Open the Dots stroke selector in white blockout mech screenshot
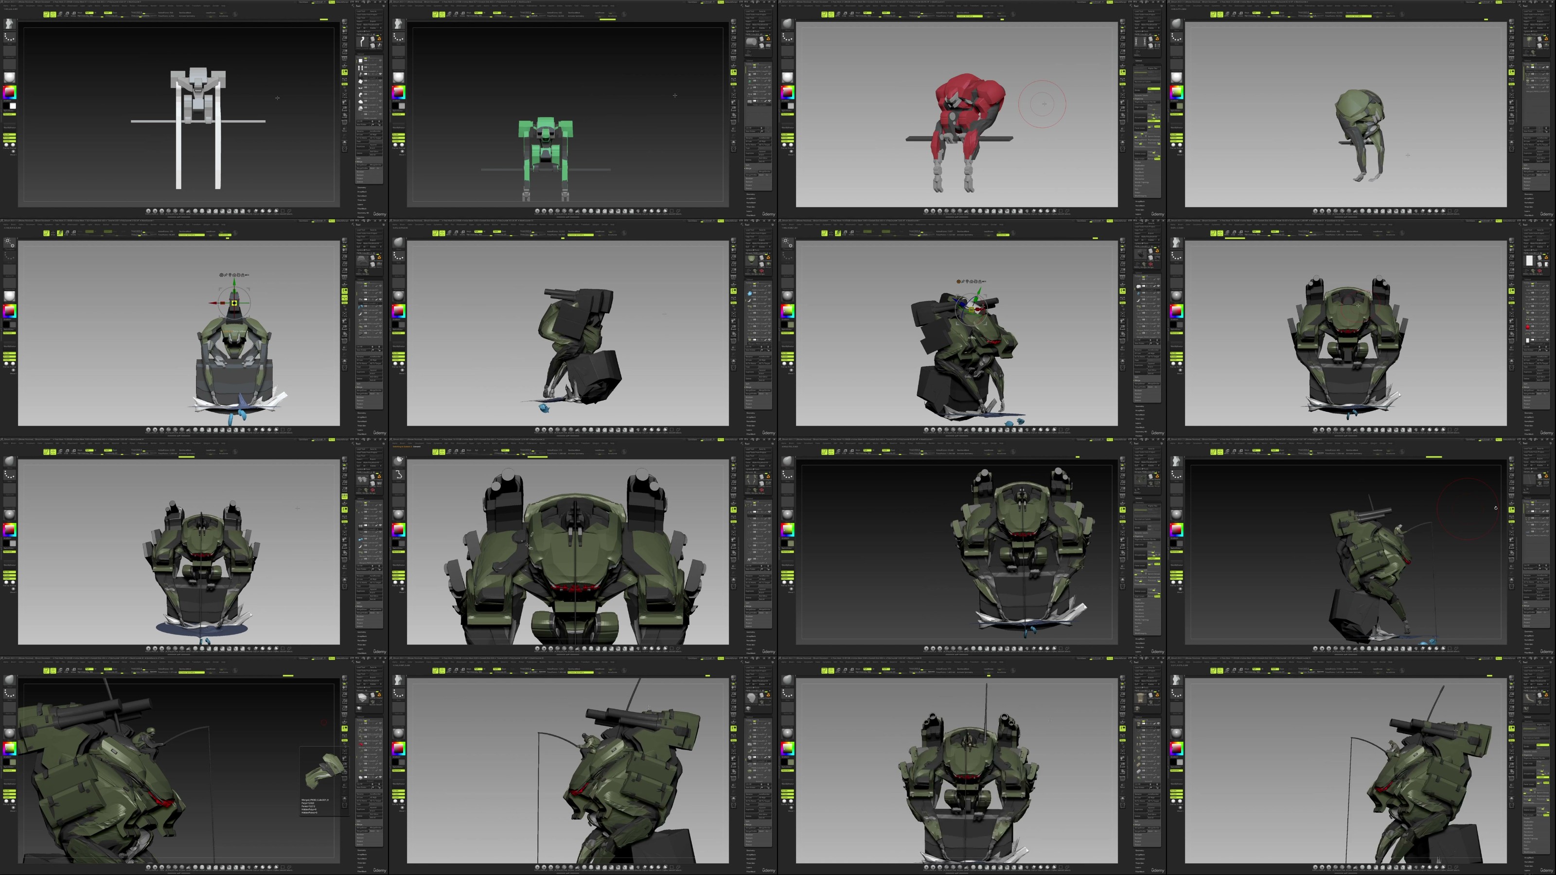This screenshot has width=1556, height=875. tap(10, 37)
